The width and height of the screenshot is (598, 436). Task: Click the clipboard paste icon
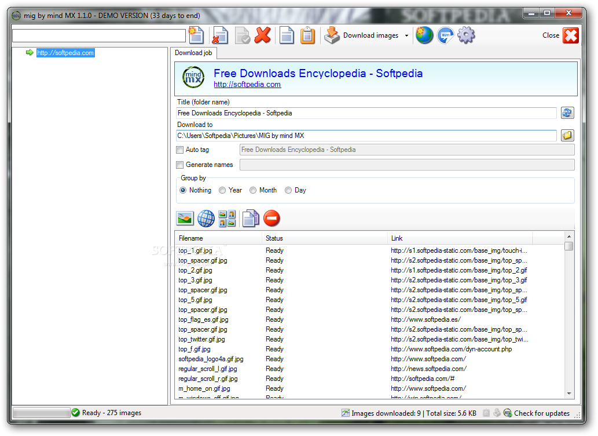pyautogui.click(x=307, y=35)
